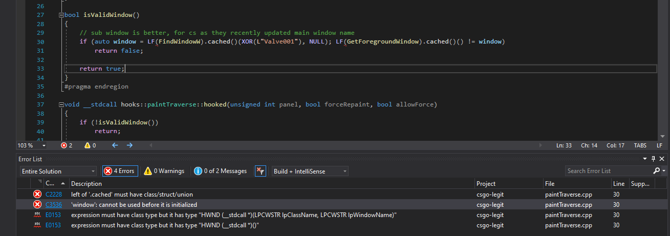Click the '#pragma endregion' line
Image resolution: width=670 pixels, height=236 pixels.
pos(96,87)
